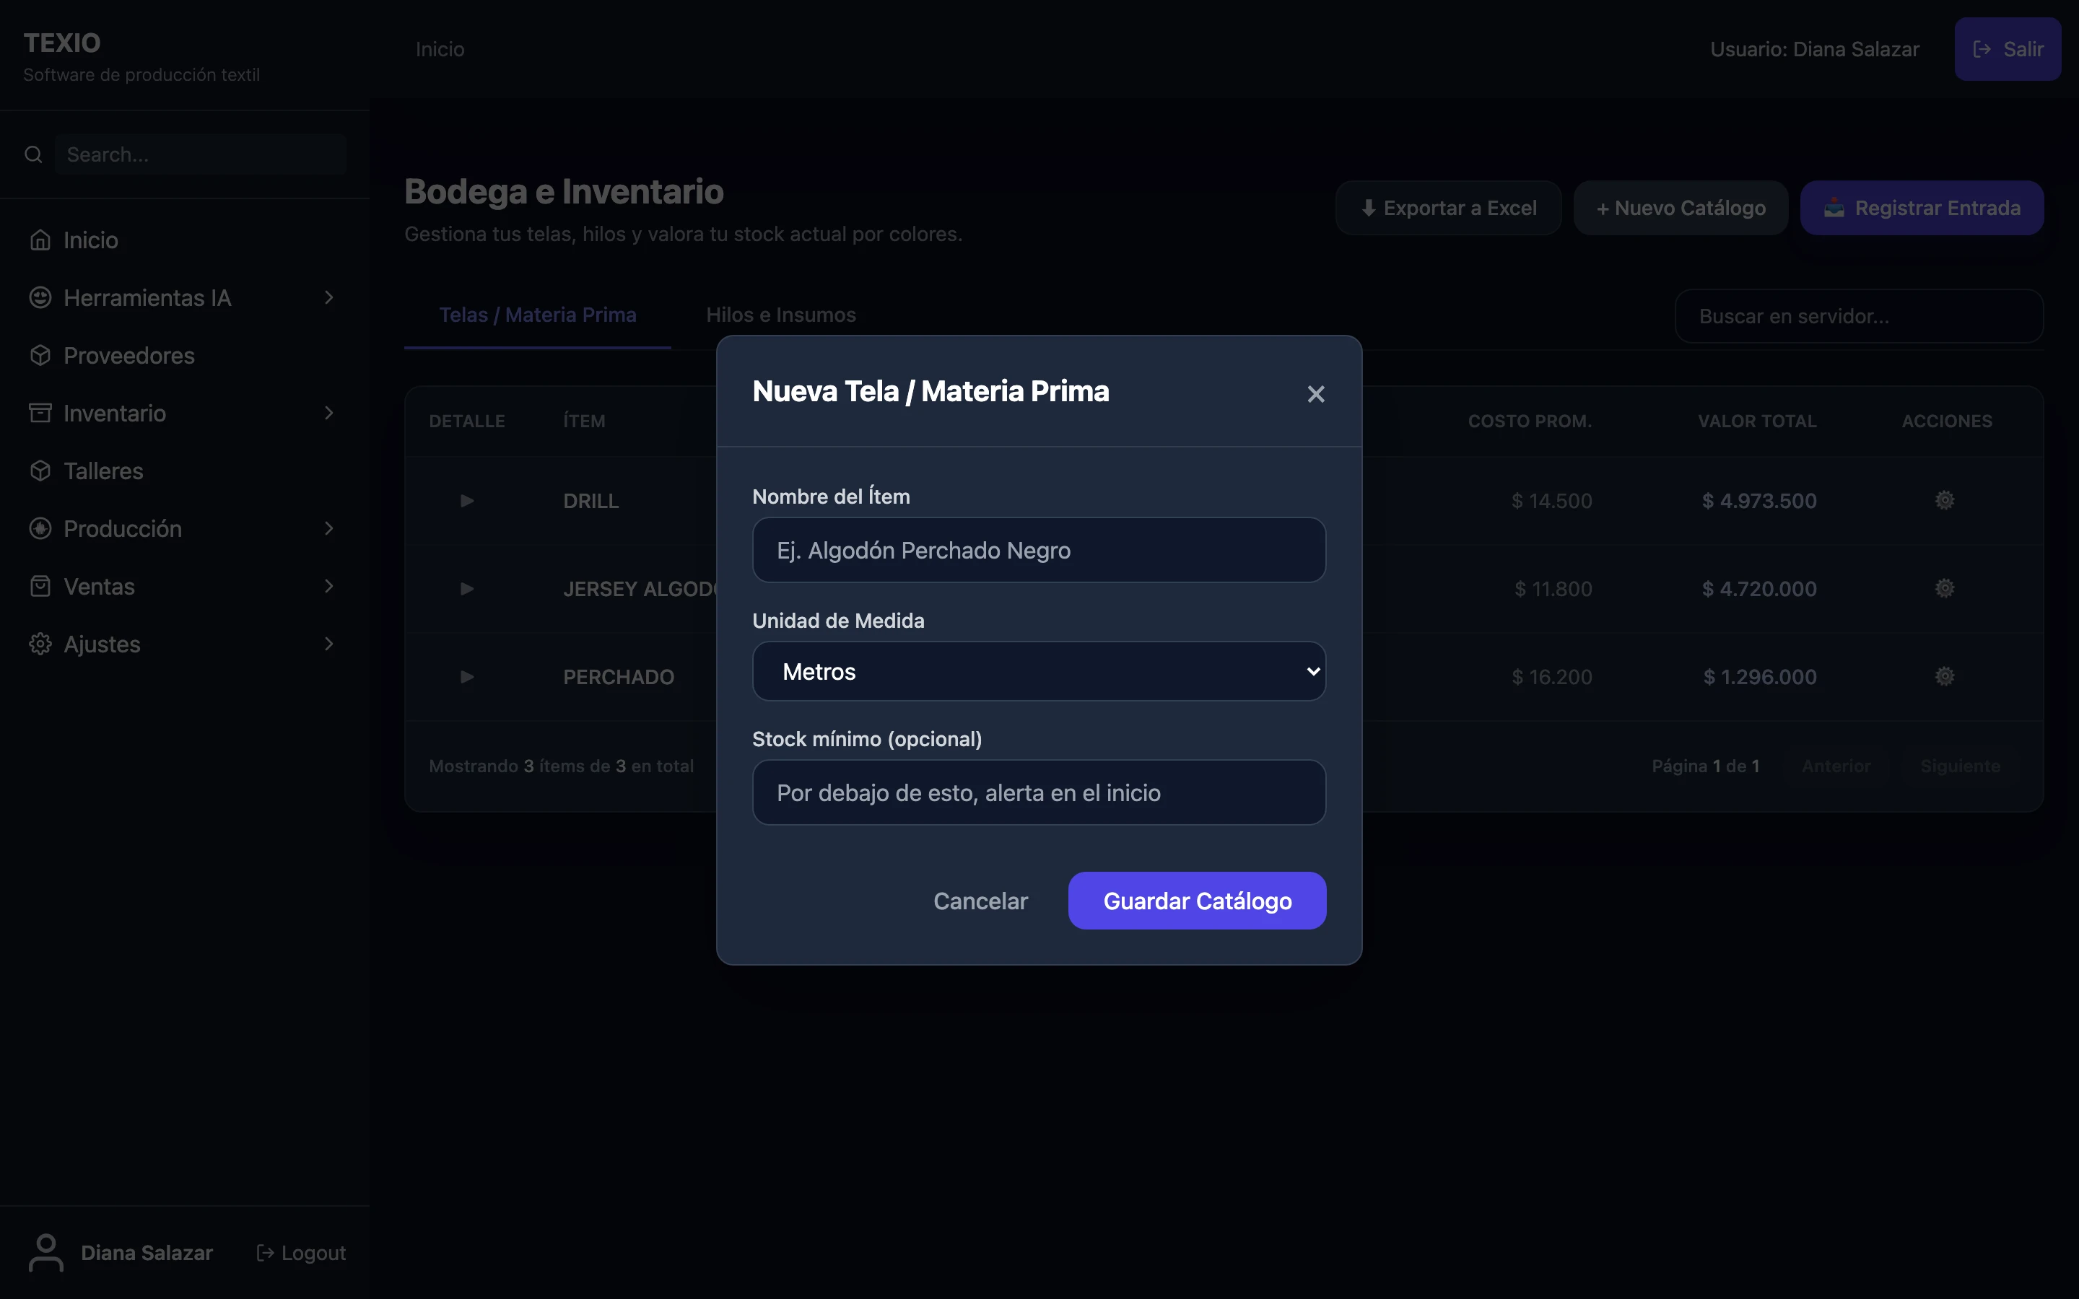Expand the Herramientas IA submenu chevron

point(329,297)
